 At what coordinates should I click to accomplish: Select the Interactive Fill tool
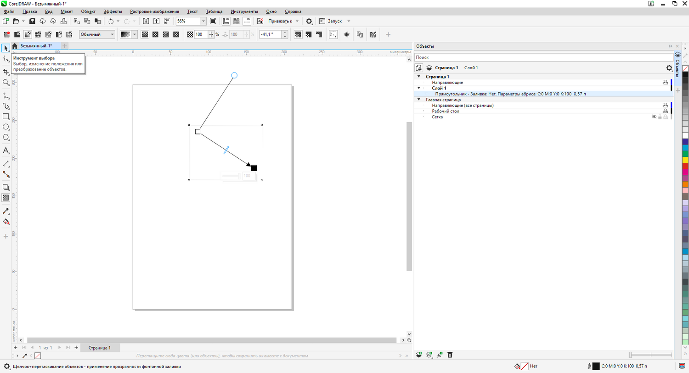point(6,222)
